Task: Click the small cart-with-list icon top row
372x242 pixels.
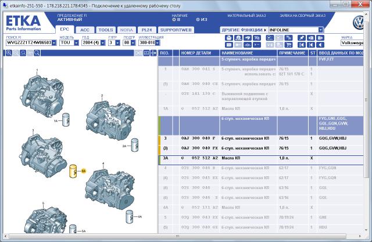Action: coord(288,38)
